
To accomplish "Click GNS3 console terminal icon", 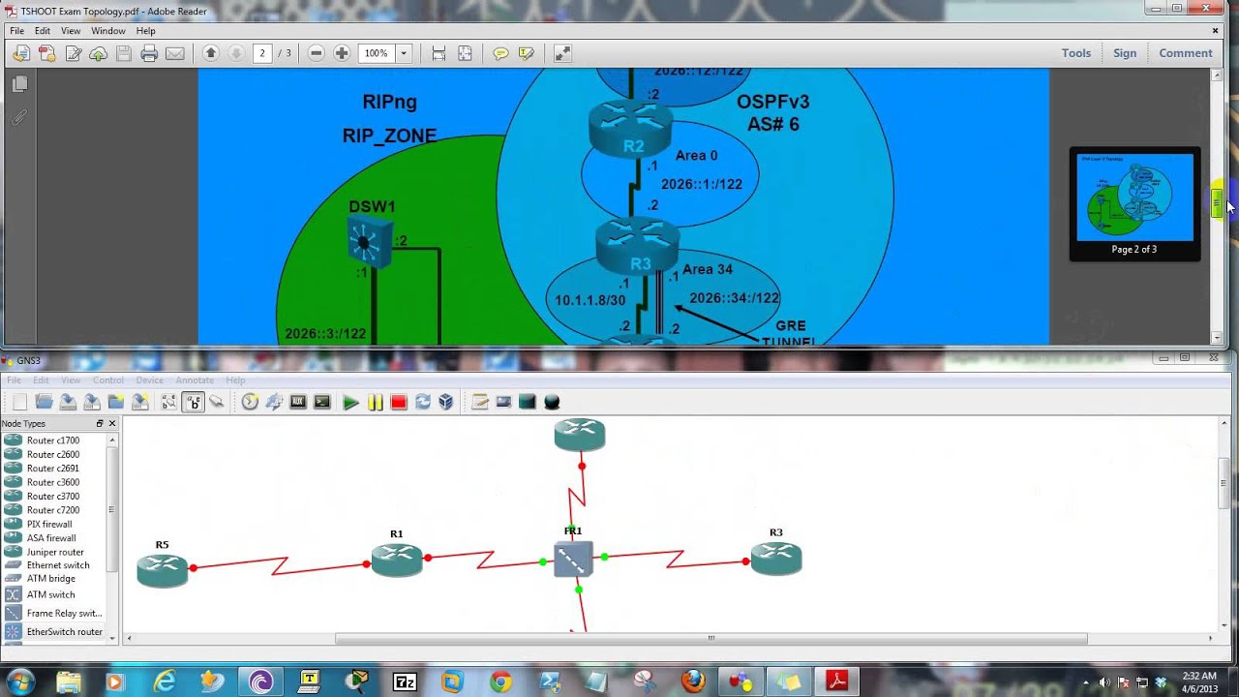I will point(322,402).
